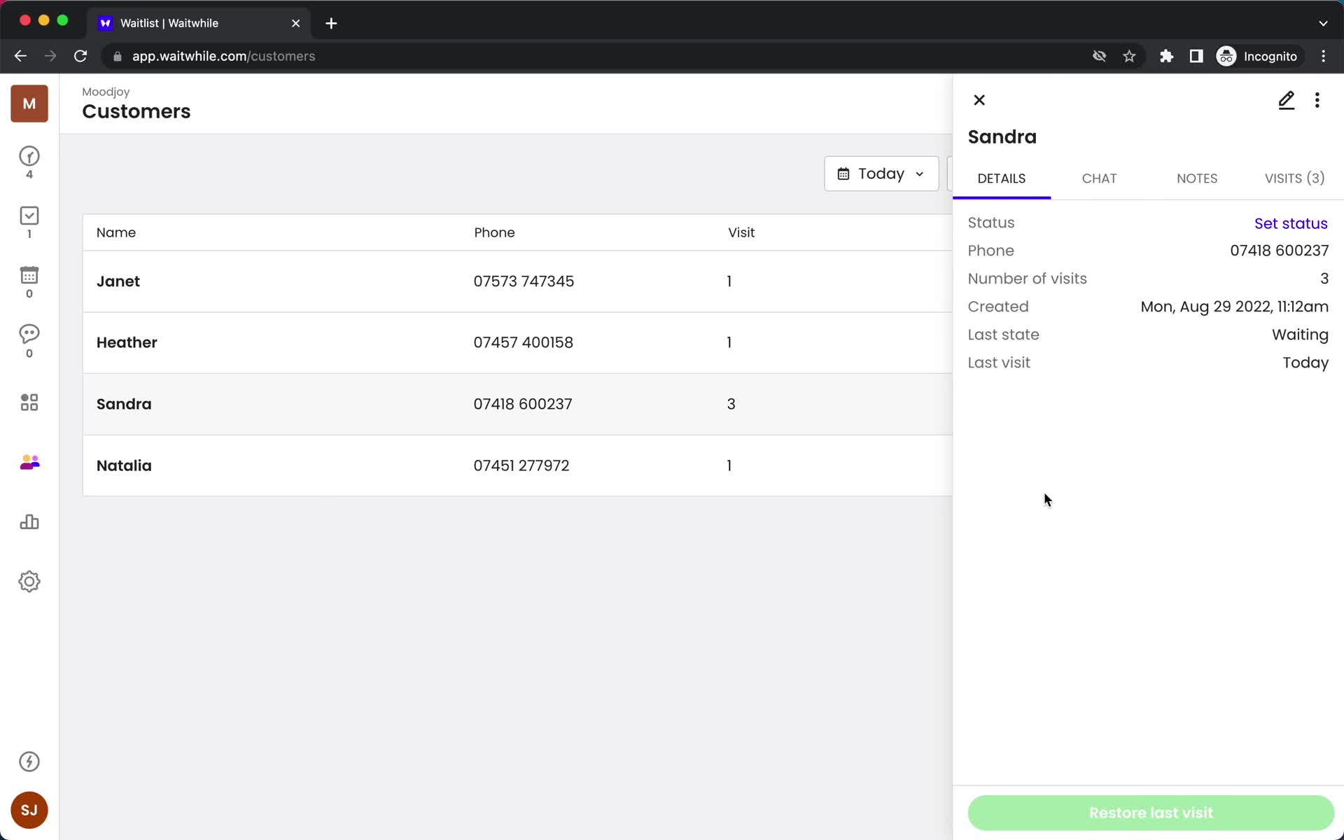Viewport: 1344px width, 840px height.
Task: Click the settings gear icon in sidebar
Action: pyautogui.click(x=29, y=580)
